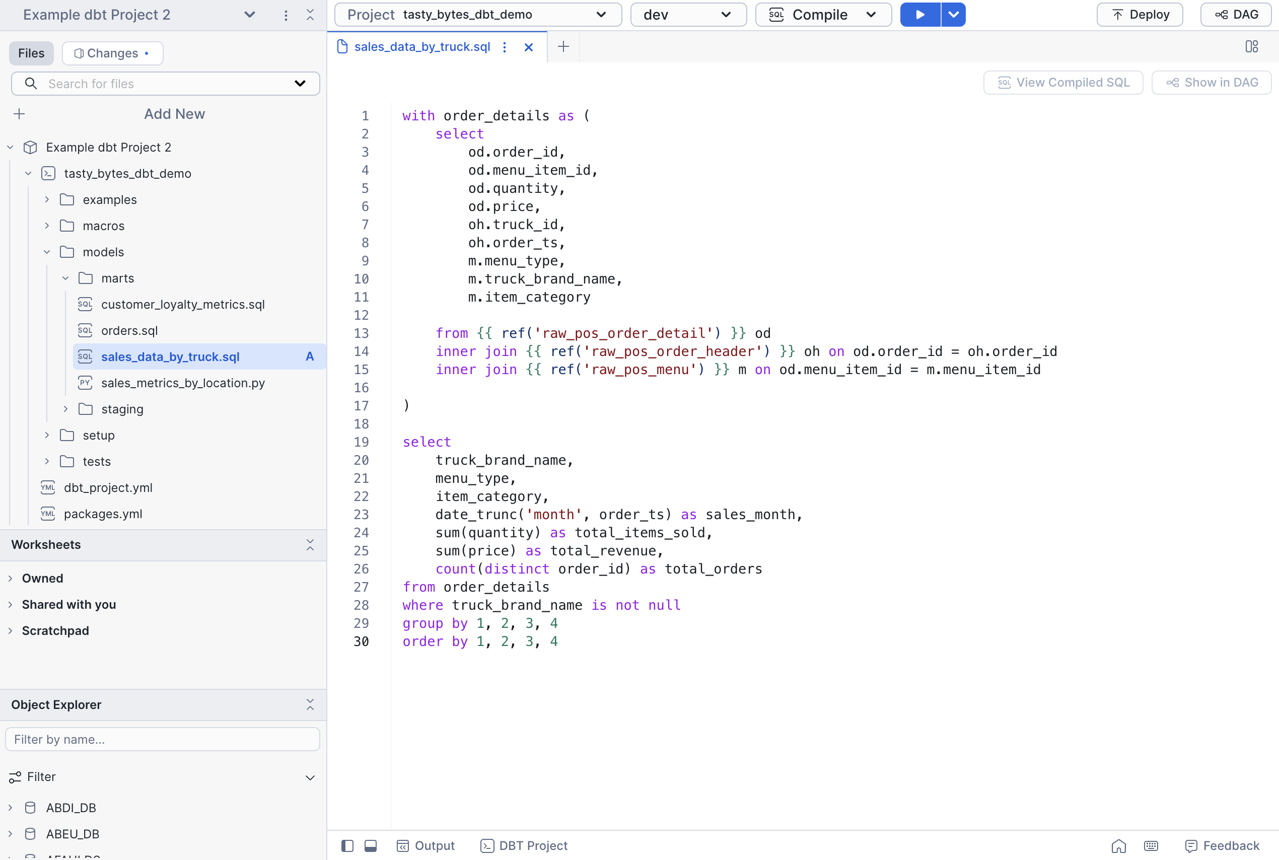Open the file search filter chevron
Viewport: 1279px width, 860px height.
(x=300, y=84)
